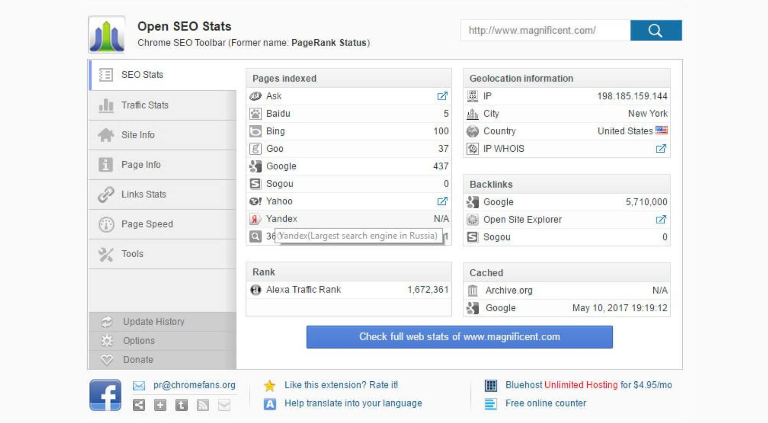
Task: Open Options in the sidebar
Action: 138,340
